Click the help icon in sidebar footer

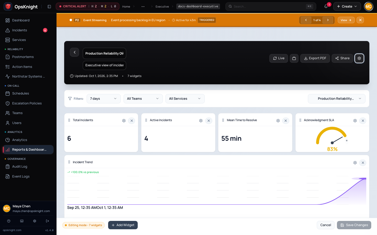[x=9, y=221]
